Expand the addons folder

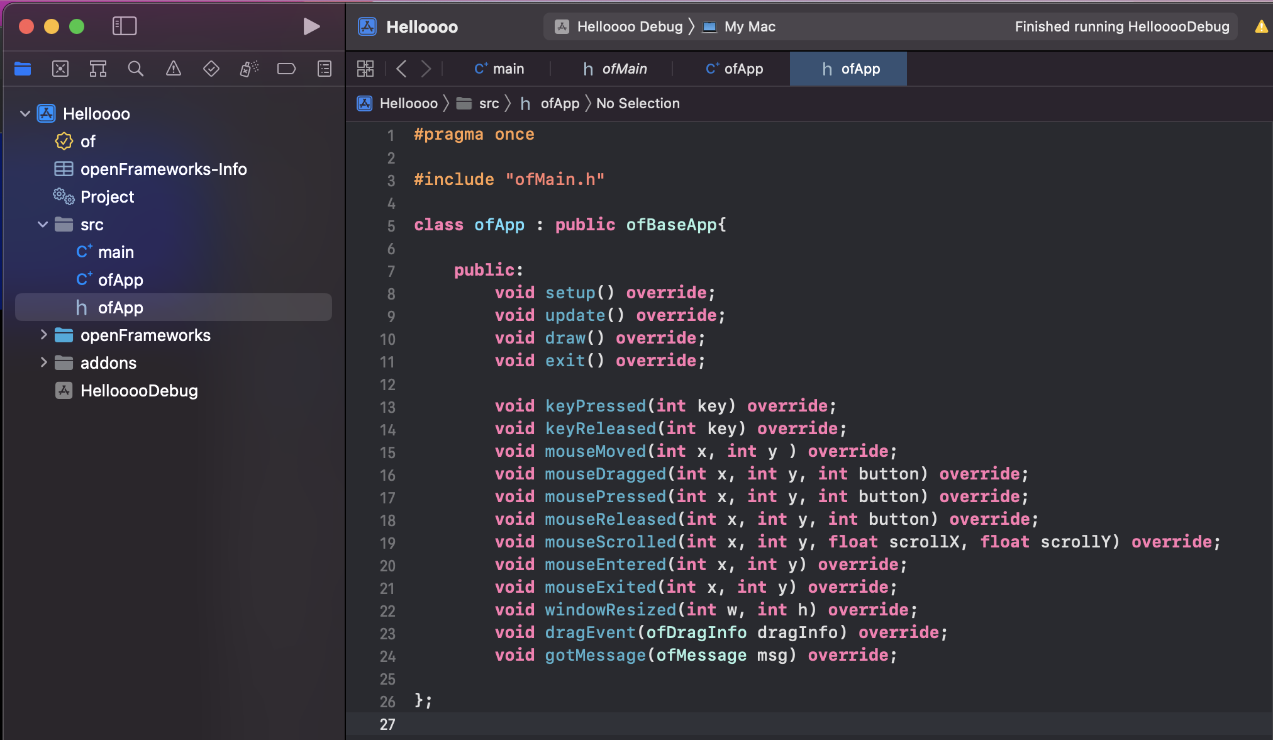click(43, 363)
